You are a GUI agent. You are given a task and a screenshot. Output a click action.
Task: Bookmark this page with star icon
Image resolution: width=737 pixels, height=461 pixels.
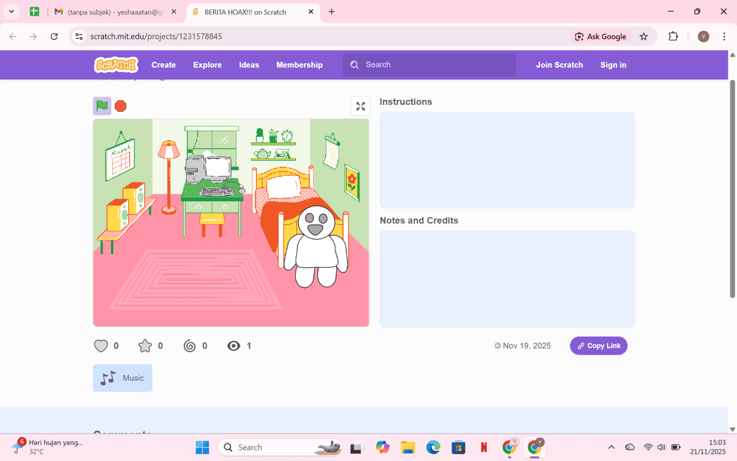coord(644,37)
